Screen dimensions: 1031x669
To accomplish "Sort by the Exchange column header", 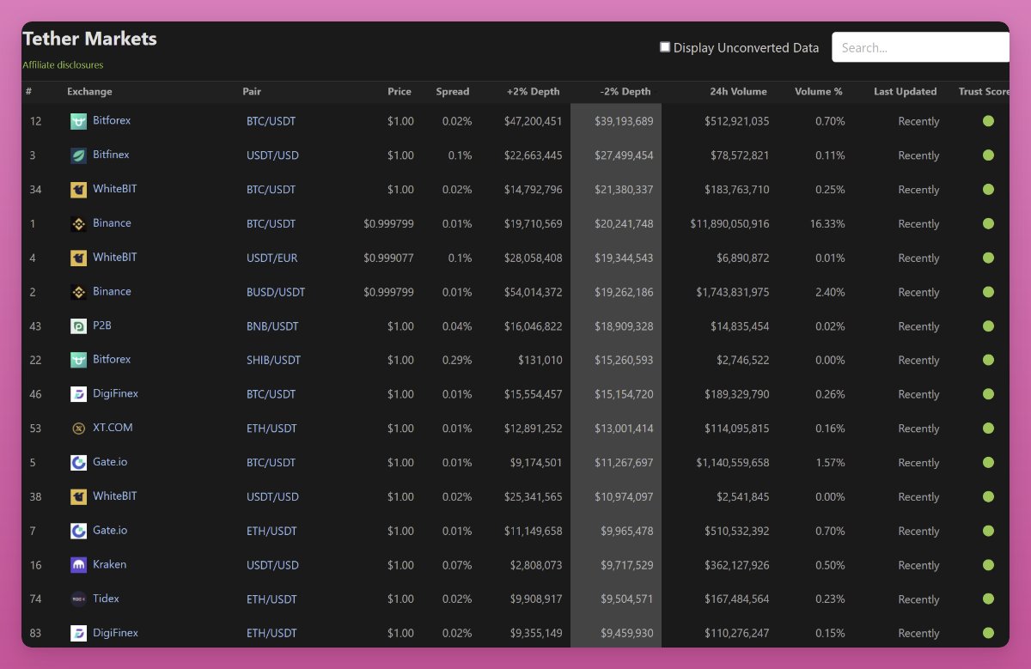I will (x=89, y=92).
